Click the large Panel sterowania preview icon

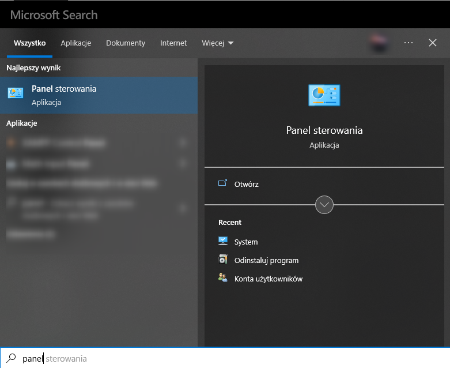[324, 95]
